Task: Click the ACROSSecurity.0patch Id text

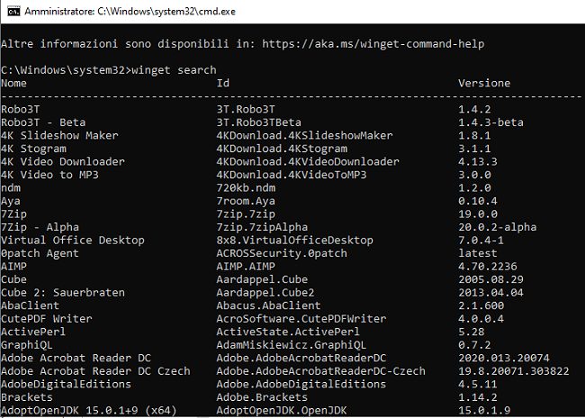Action: (282, 253)
